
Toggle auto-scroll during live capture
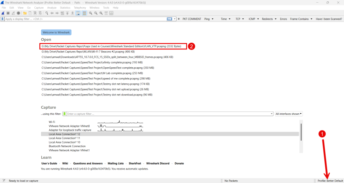pos(78,13)
